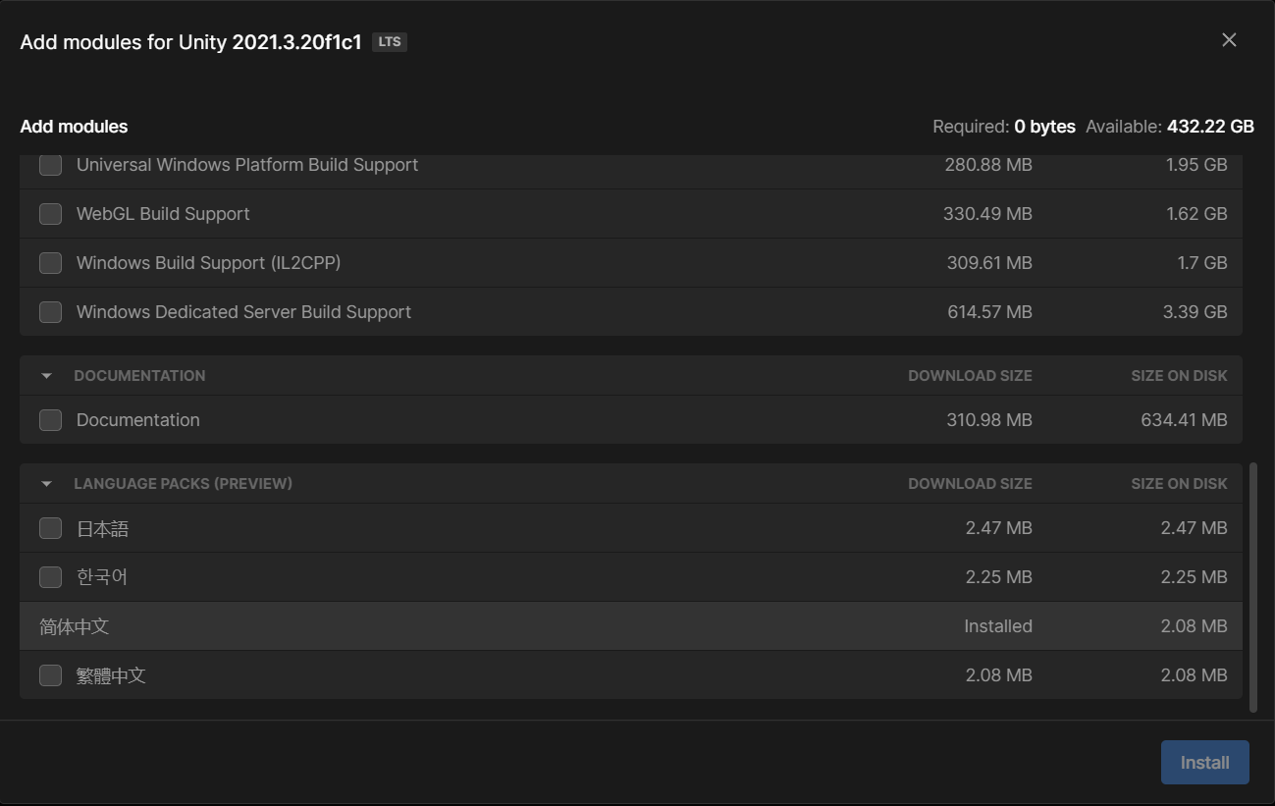Click the 한국어 label text
Screen dimensions: 1275x806
(102, 577)
